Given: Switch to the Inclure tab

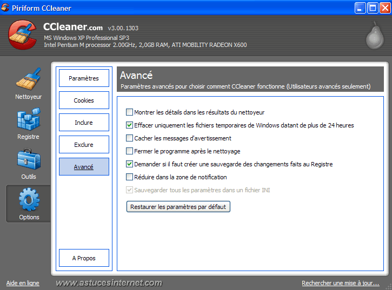Looking at the screenshot, I should click(x=84, y=123).
